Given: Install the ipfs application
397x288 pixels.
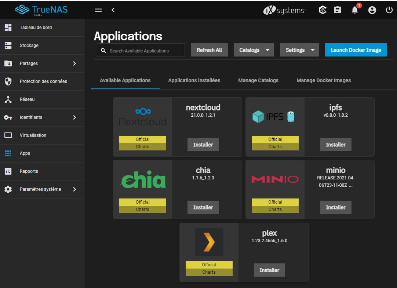Looking at the screenshot, I should (x=335, y=145).
